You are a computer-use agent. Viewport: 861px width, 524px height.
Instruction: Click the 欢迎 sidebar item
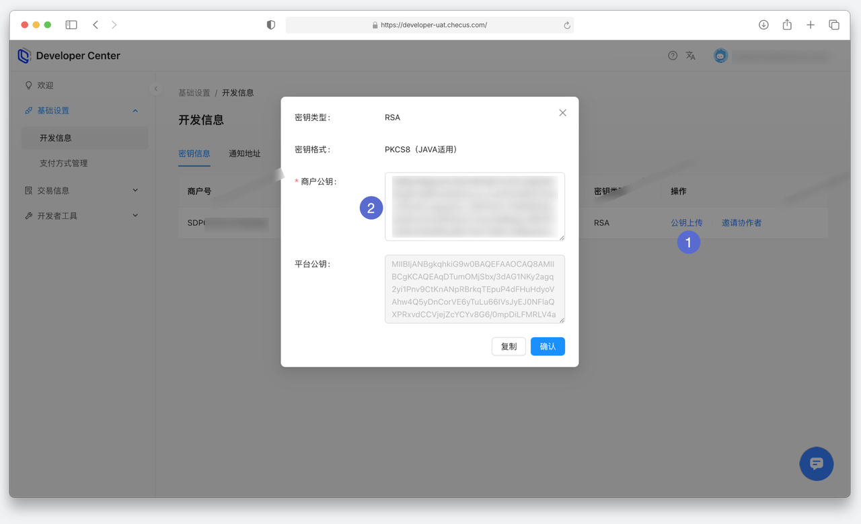(45, 85)
